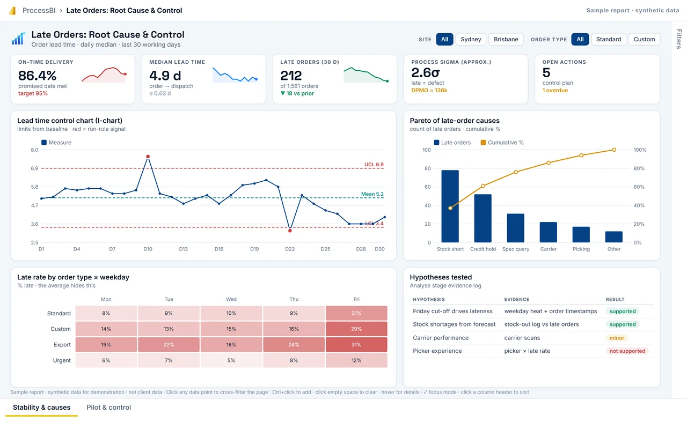Select the 'Friday cut-off drives lateness' hypothesis row
Image resolution: width=687 pixels, height=429 pixels.
click(531, 311)
